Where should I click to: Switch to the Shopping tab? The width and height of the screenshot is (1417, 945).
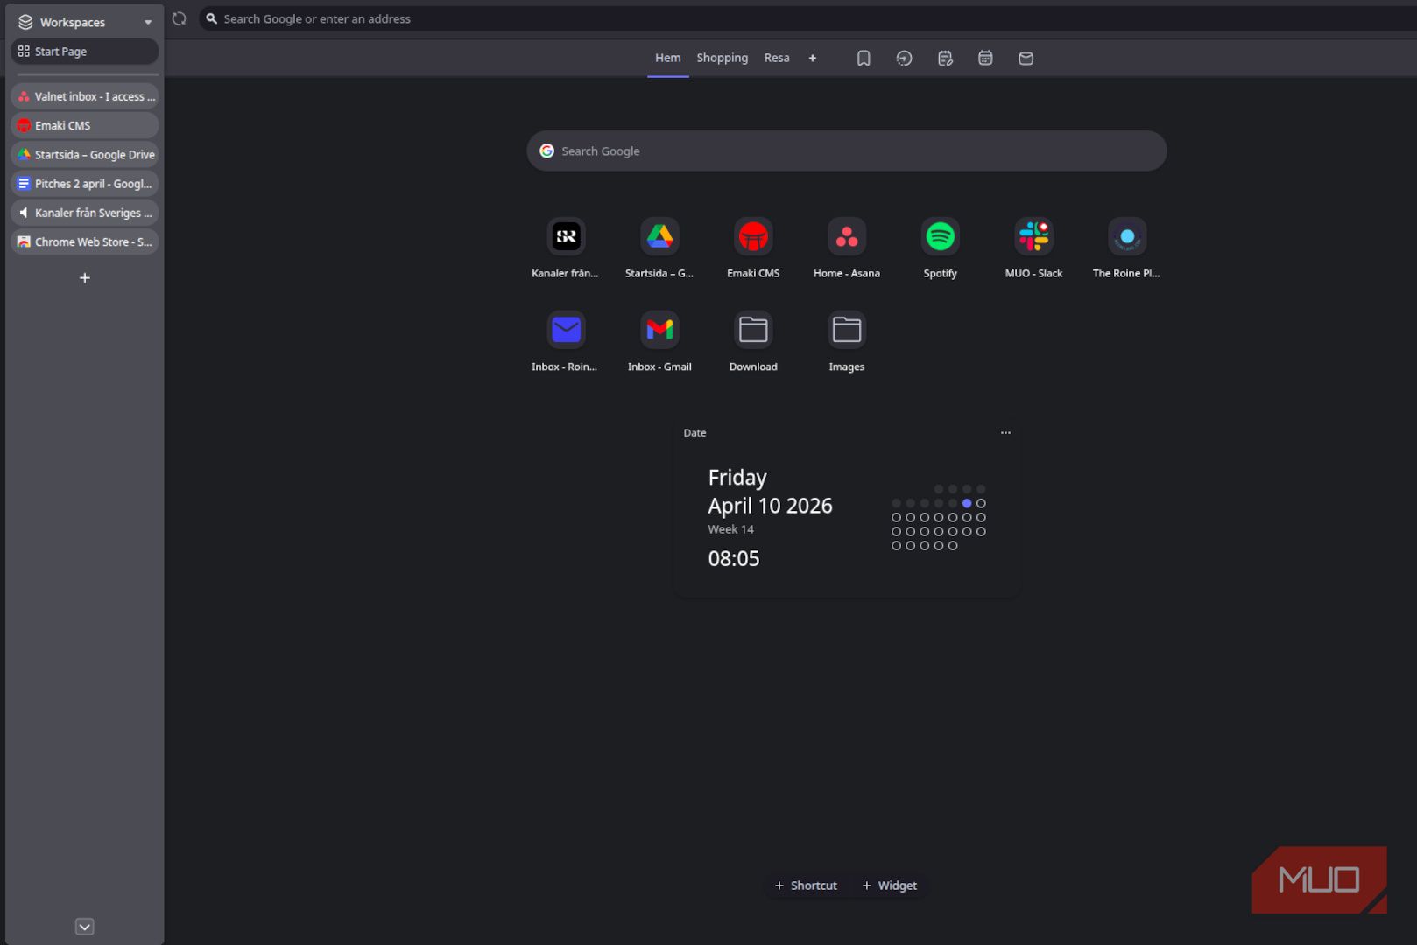pos(723,58)
